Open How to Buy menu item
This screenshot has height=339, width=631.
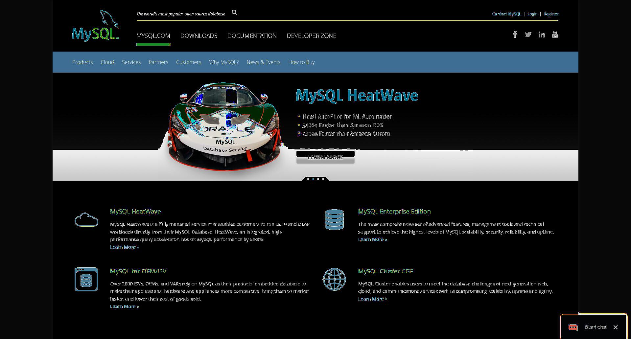point(301,62)
